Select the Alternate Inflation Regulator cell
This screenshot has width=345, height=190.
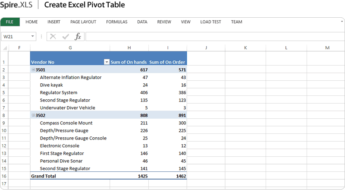pyautogui.click(x=70, y=77)
